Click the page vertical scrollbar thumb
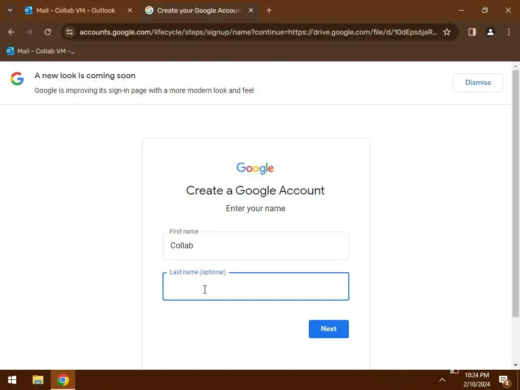 pos(516,193)
